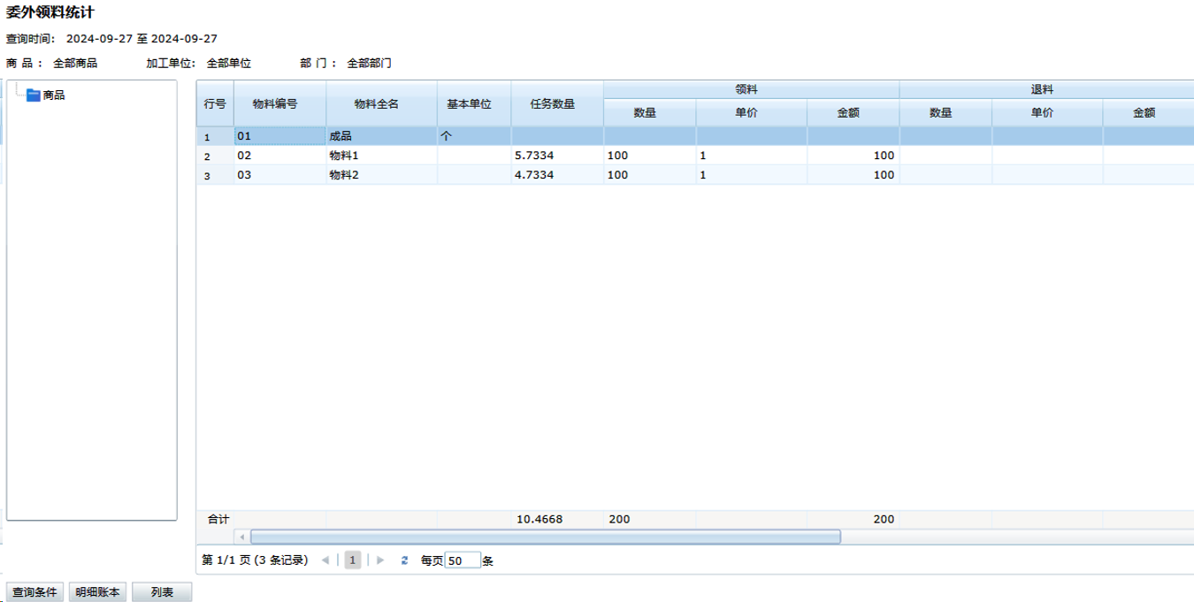The width and height of the screenshot is (1194, 602).
Task: Click the 基本单位 column header
Action: [x=469, y=103]
